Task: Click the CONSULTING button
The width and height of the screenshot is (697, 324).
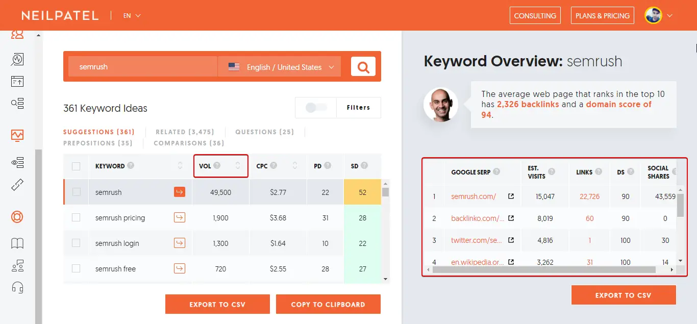Action: click(x=535, y=15)
